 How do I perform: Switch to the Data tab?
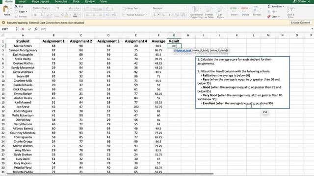click(x=76, y=1)
